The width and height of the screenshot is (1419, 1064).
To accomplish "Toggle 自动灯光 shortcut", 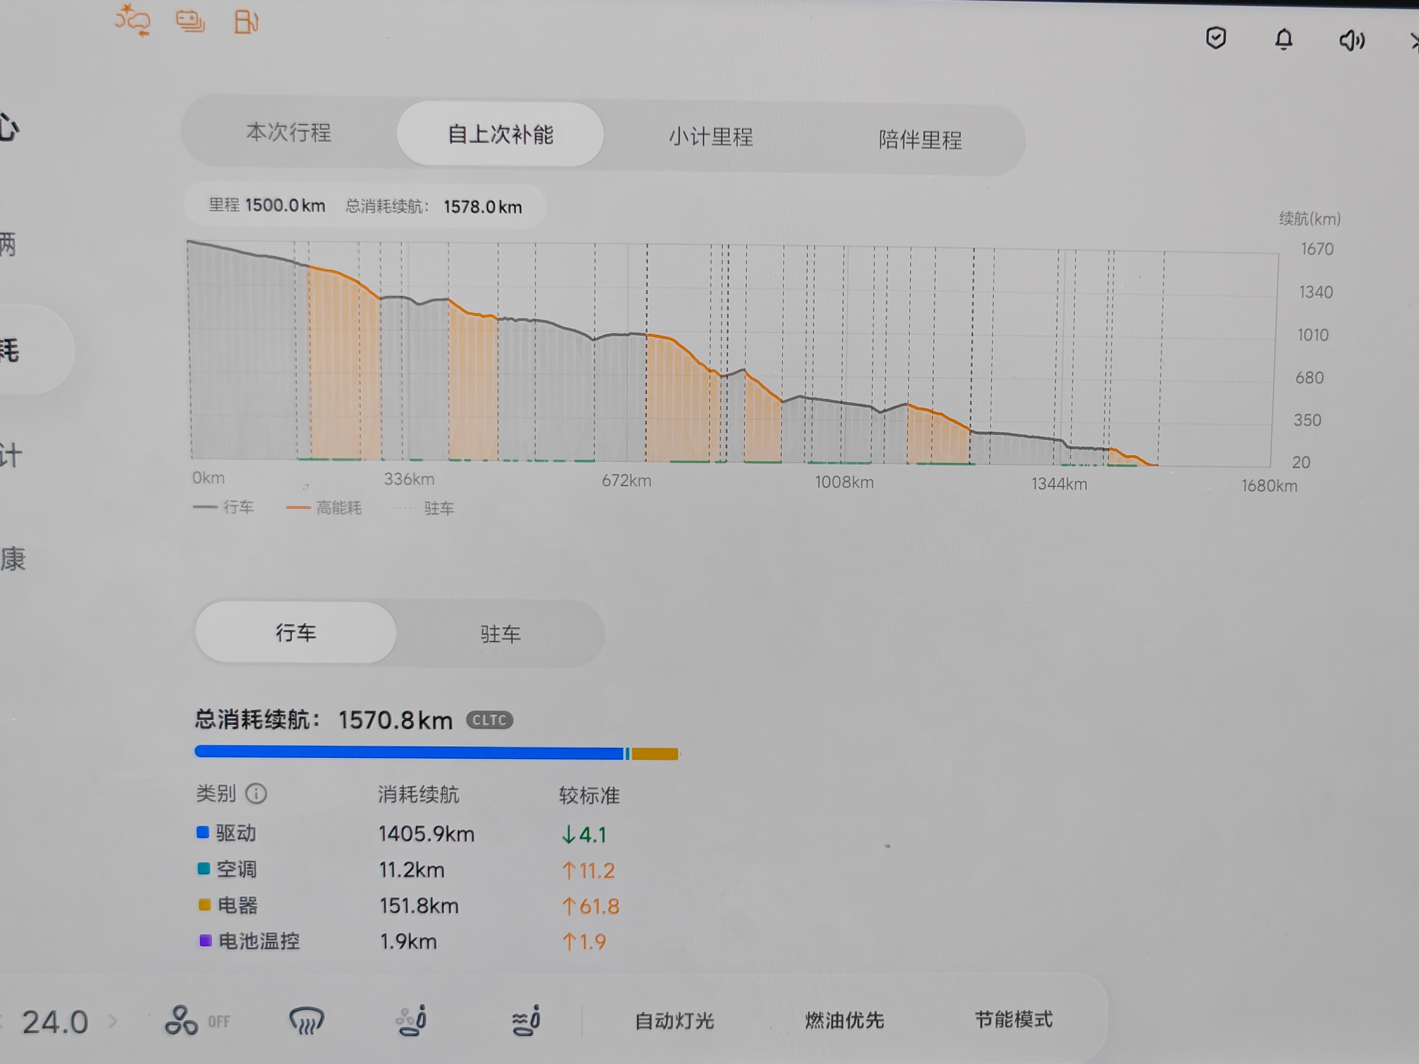I will 674,1020.
